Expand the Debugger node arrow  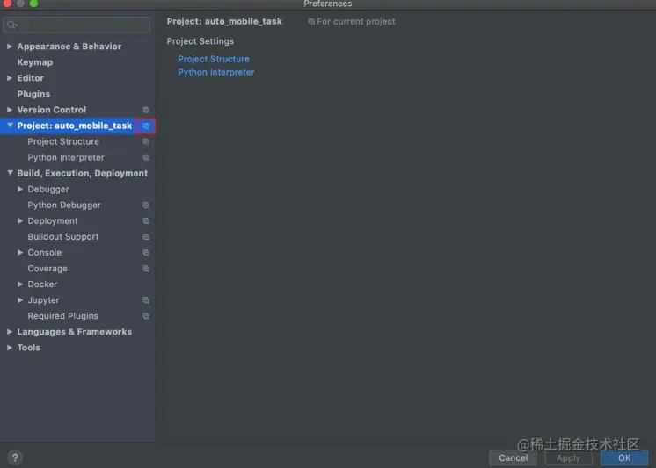point(20,190)
